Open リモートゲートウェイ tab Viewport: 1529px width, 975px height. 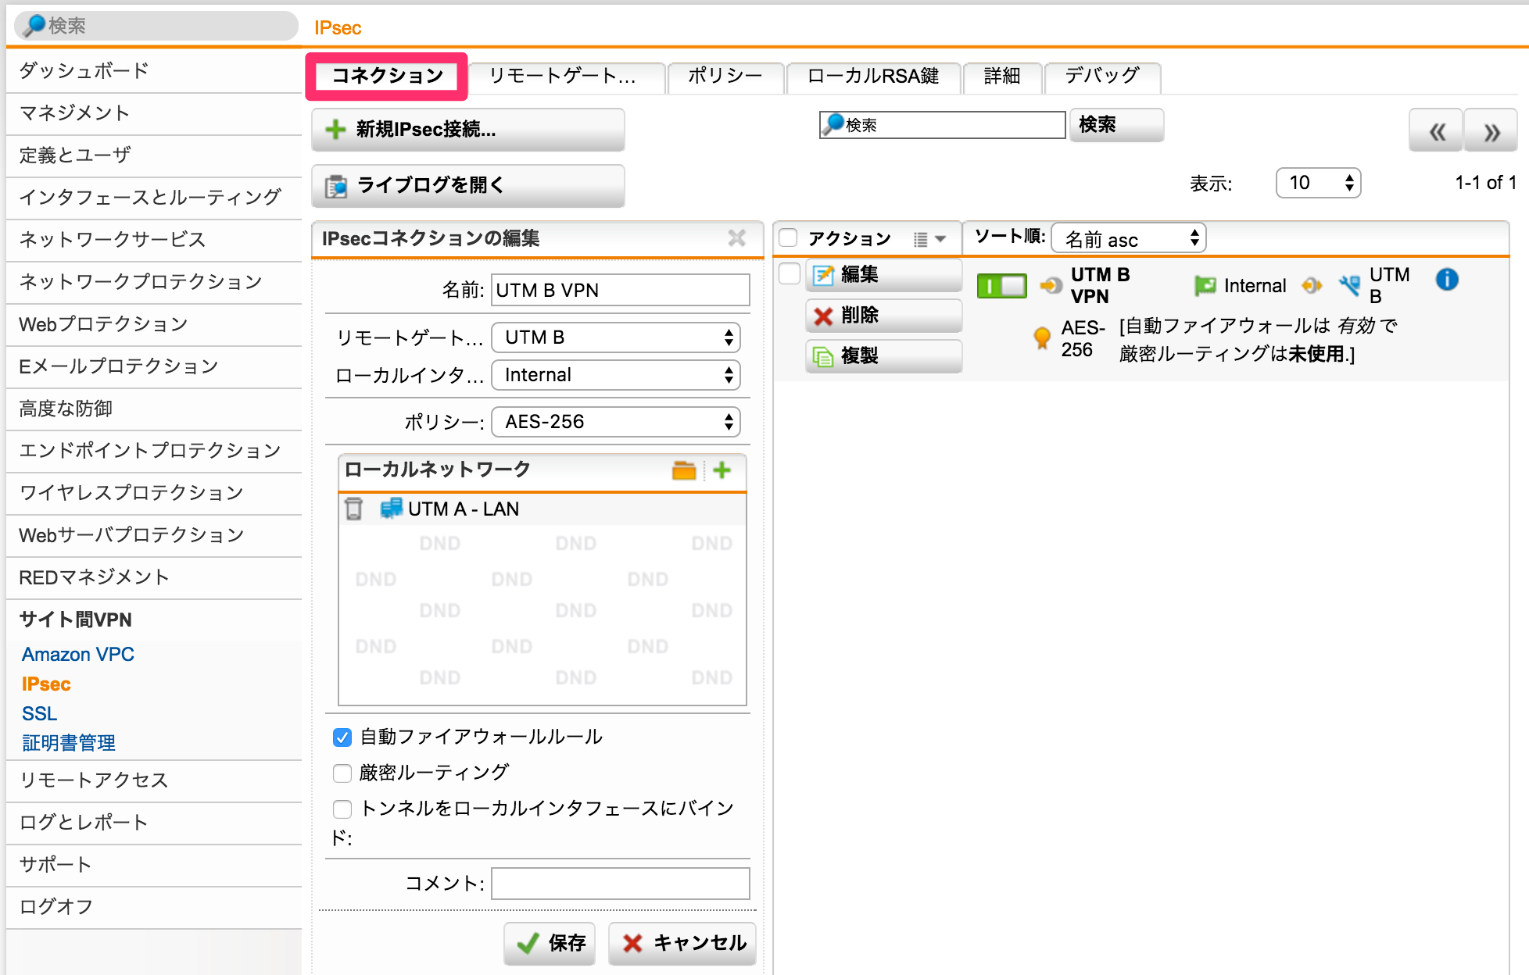tap(568, 77)
